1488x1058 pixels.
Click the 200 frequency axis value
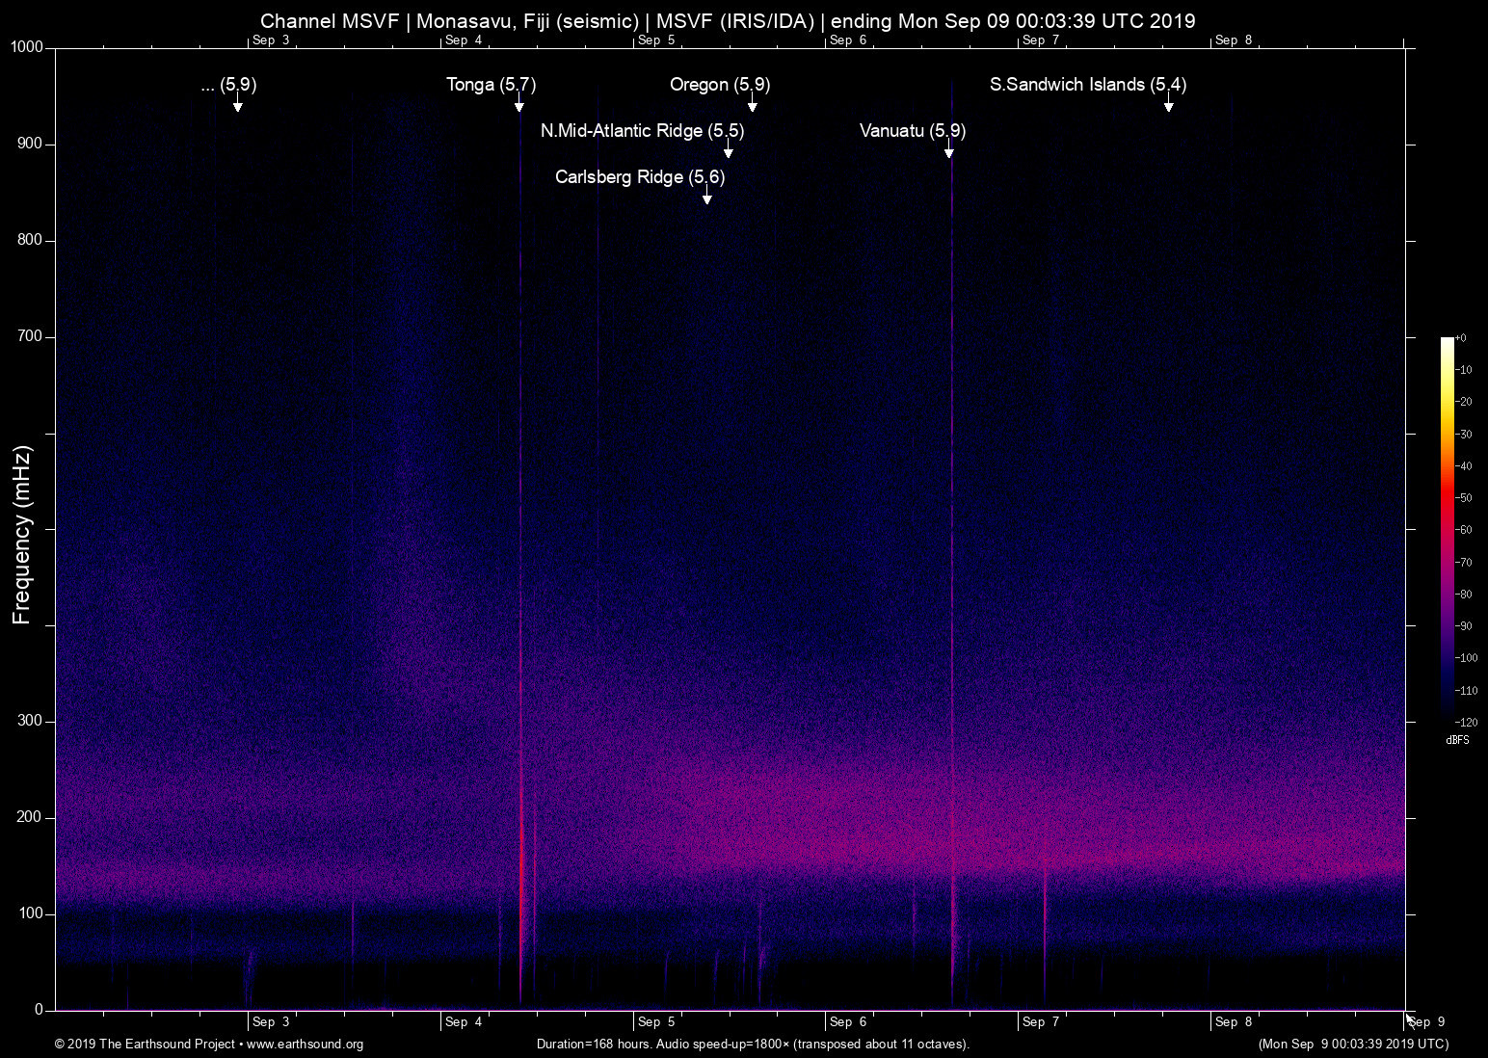[31, 818]
